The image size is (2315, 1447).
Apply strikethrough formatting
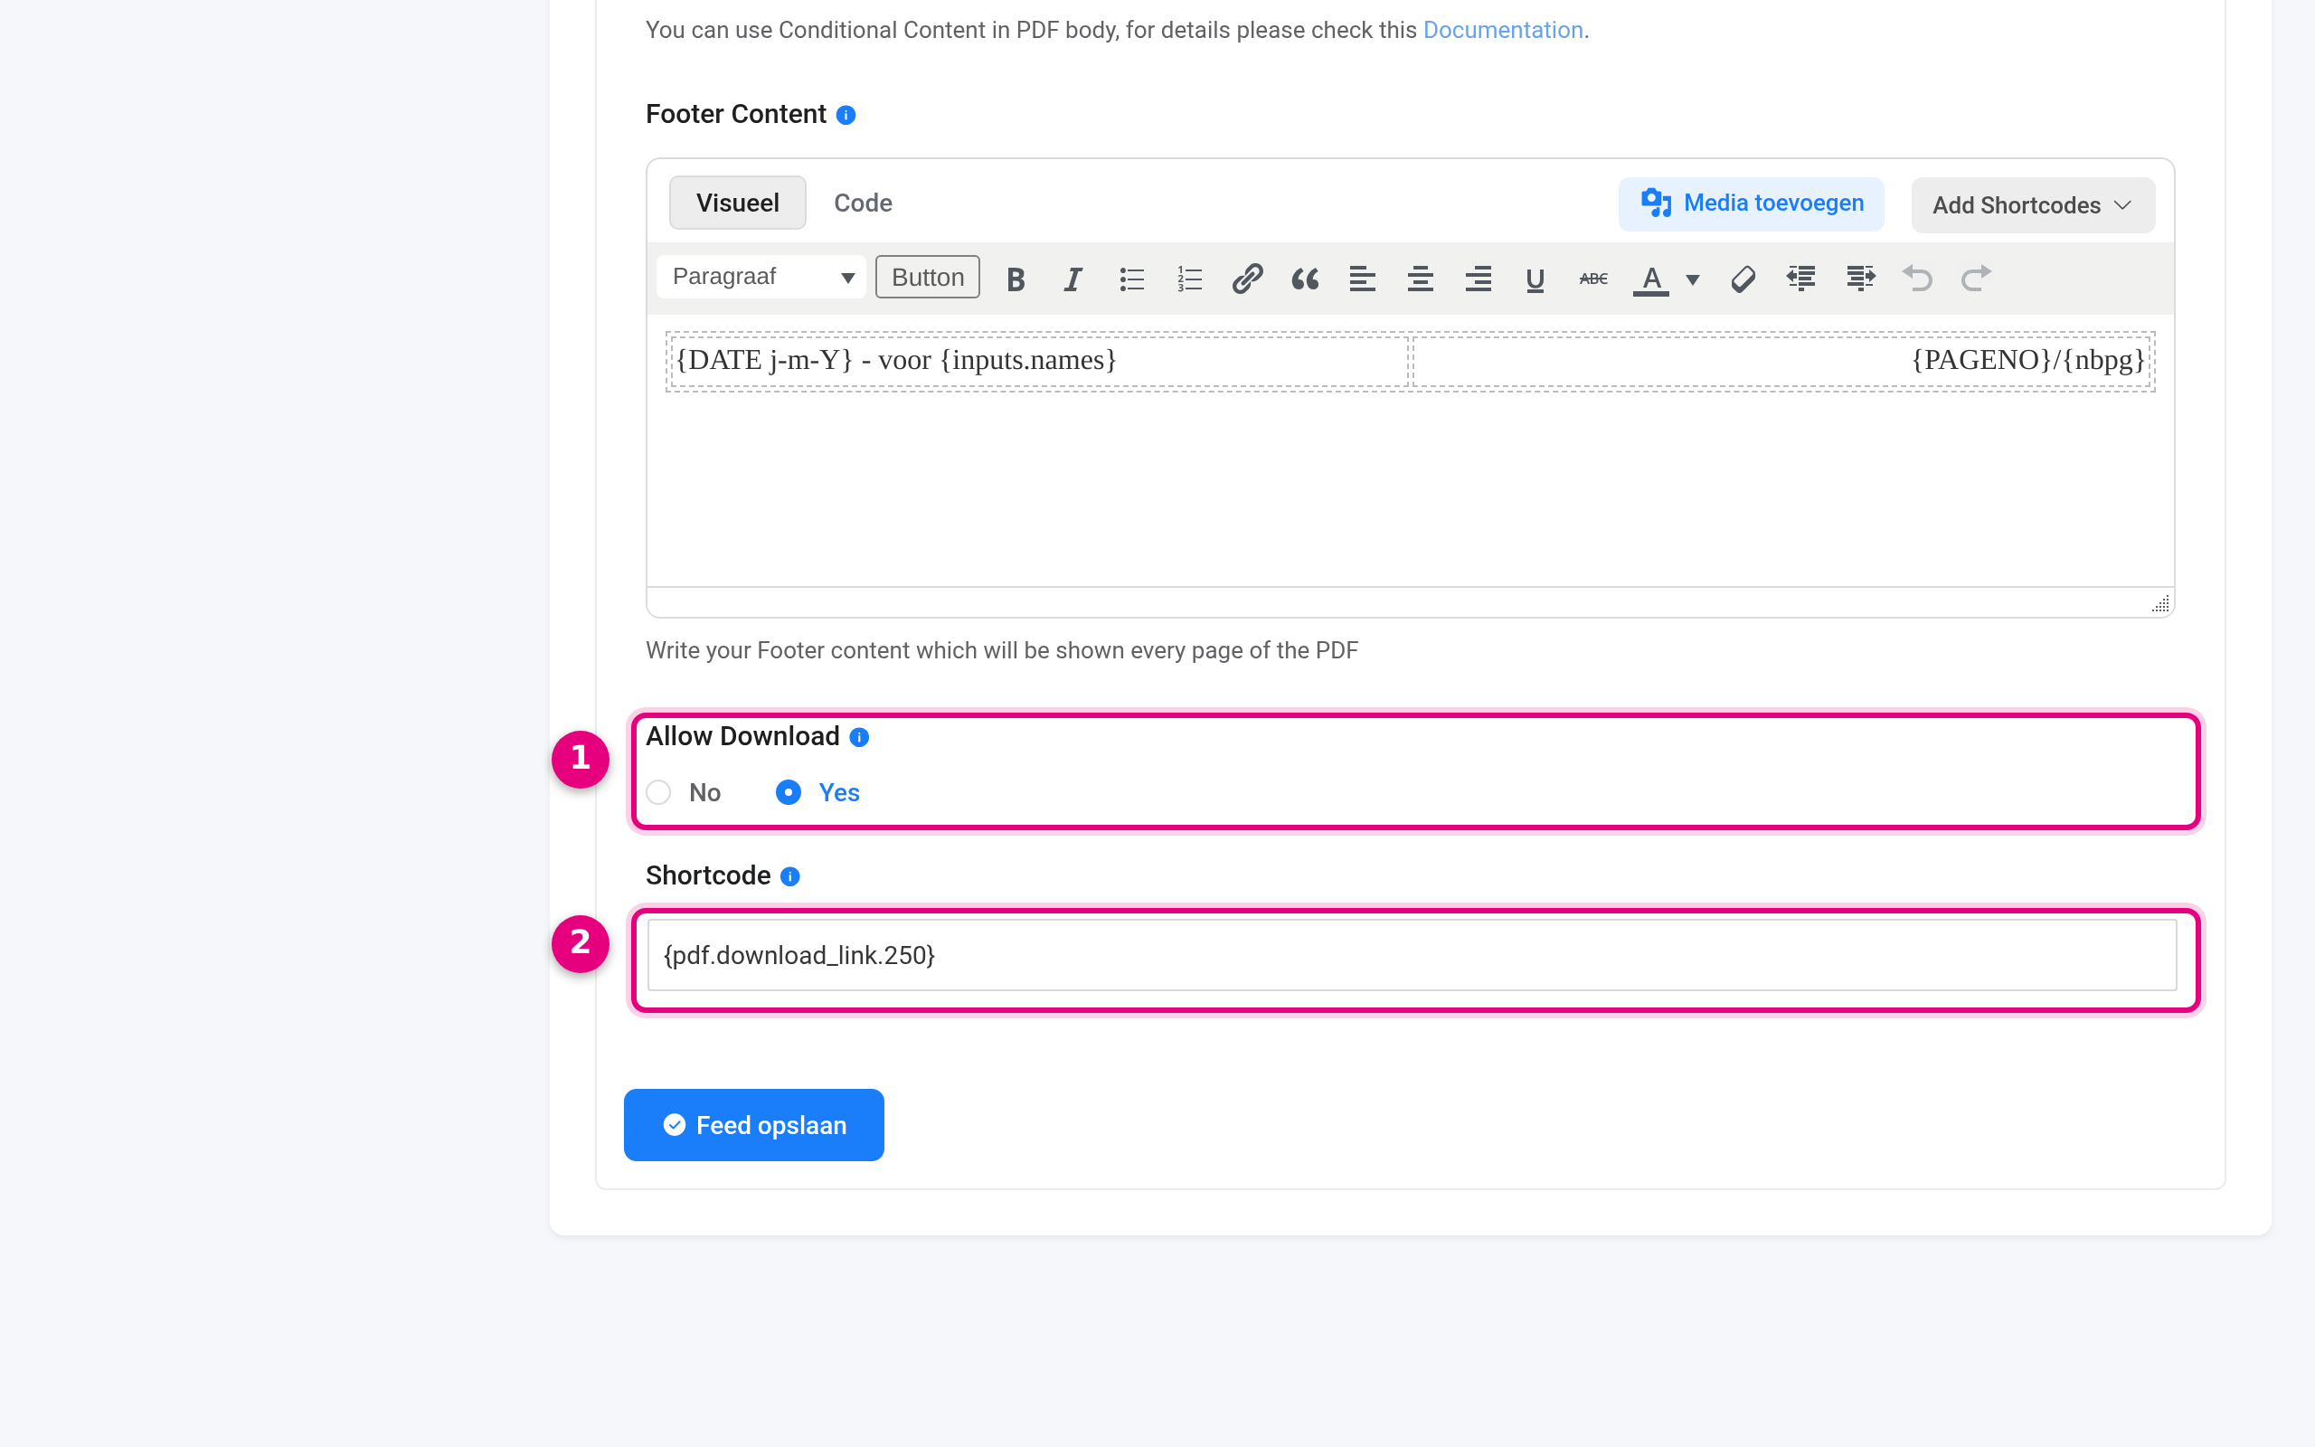tap(1593, 279)
